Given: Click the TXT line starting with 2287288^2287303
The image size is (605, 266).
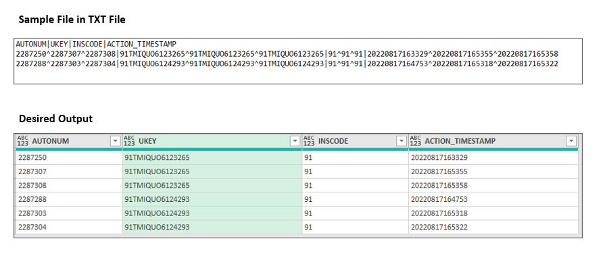Looking at the screenshot, I should click(287, 64).
